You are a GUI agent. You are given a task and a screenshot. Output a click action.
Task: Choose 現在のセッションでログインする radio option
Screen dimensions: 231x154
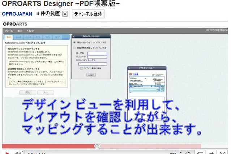click(x=74, y=42)
